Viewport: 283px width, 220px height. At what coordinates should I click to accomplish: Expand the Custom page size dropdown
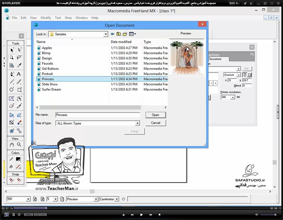click(x=238, y=75)
